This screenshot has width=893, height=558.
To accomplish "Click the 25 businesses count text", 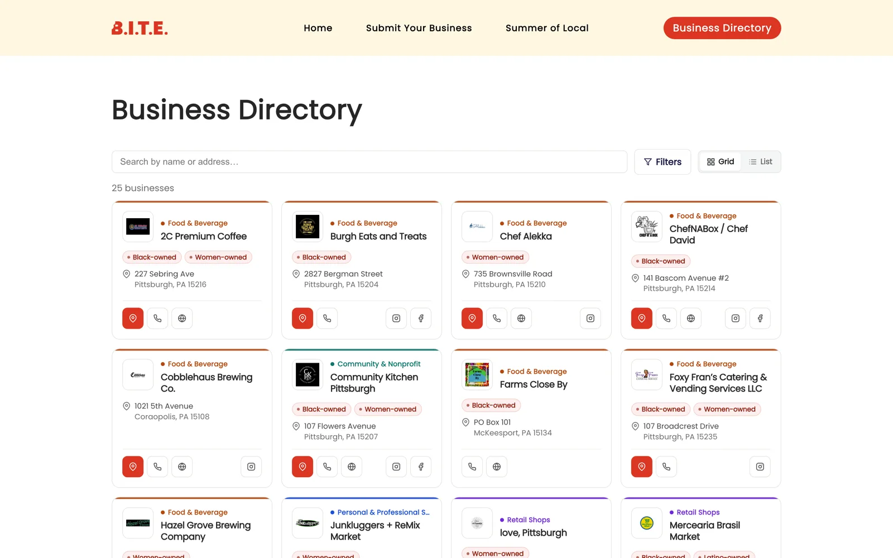I will 143,188.
